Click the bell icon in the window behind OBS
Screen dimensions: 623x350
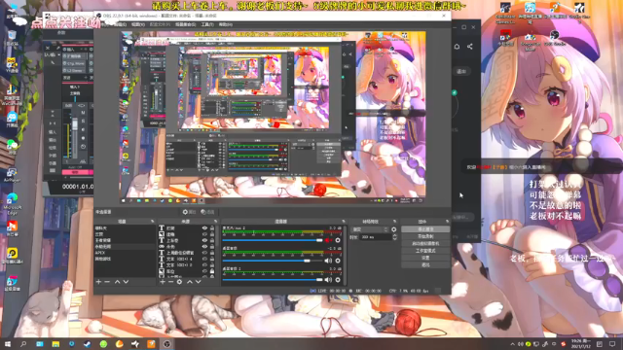tap(457, 47)
